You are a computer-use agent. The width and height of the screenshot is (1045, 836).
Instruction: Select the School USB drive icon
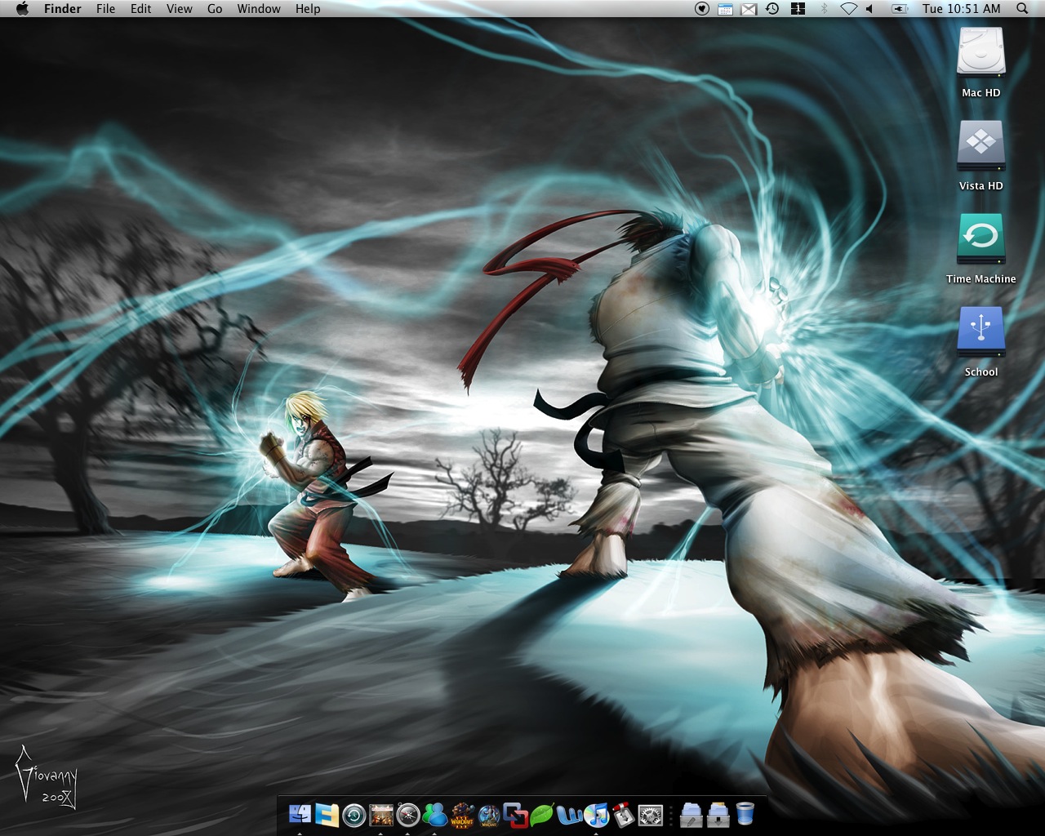click(x=981, y=333)
